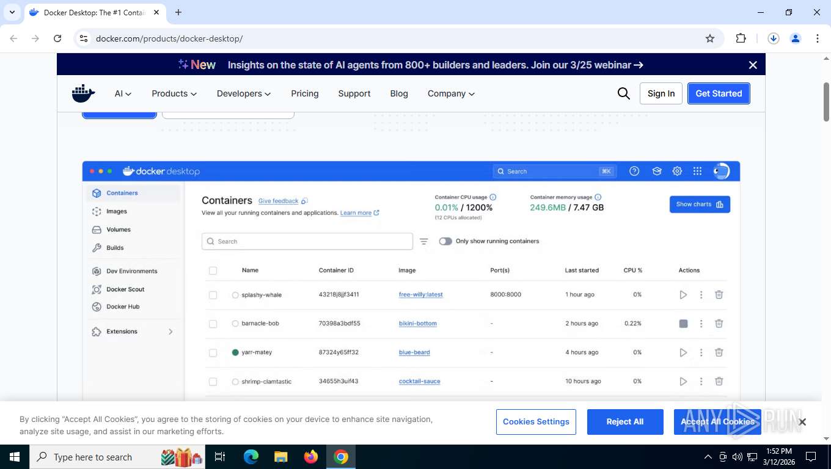
Task: Check the shrimp-clamtastic row checkbox
Action: (x=213, y=382)
